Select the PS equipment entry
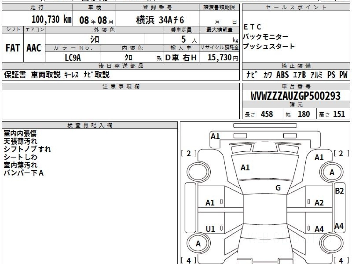Viewport: 352px width, 264px height. point(331,75)
